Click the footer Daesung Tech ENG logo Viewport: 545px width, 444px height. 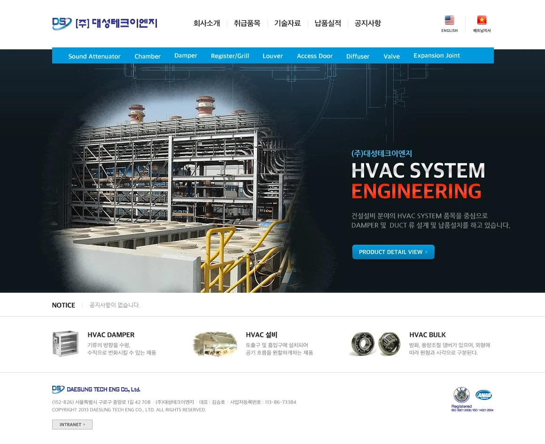tap(96, 389)
